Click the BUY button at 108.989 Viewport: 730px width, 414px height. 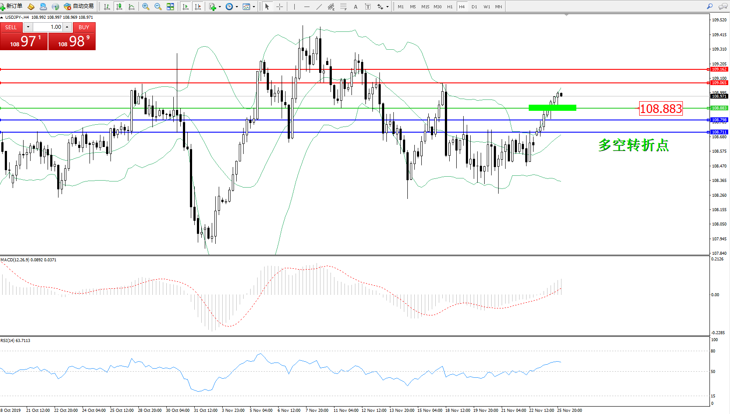(x=72, y=41)
